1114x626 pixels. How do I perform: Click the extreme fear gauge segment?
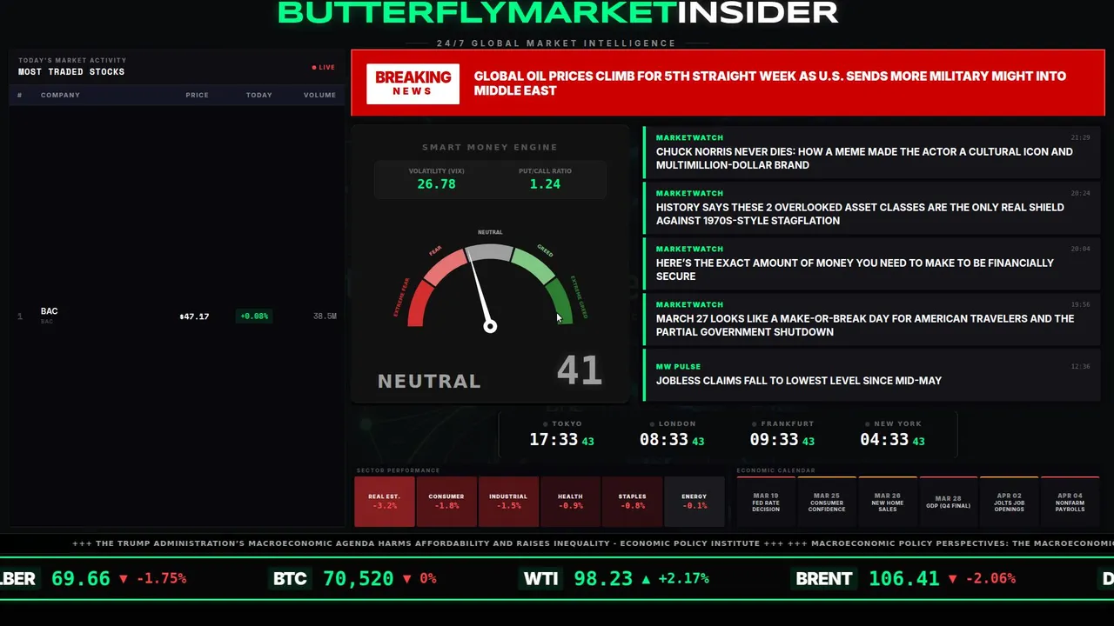(x=418, y=305)
